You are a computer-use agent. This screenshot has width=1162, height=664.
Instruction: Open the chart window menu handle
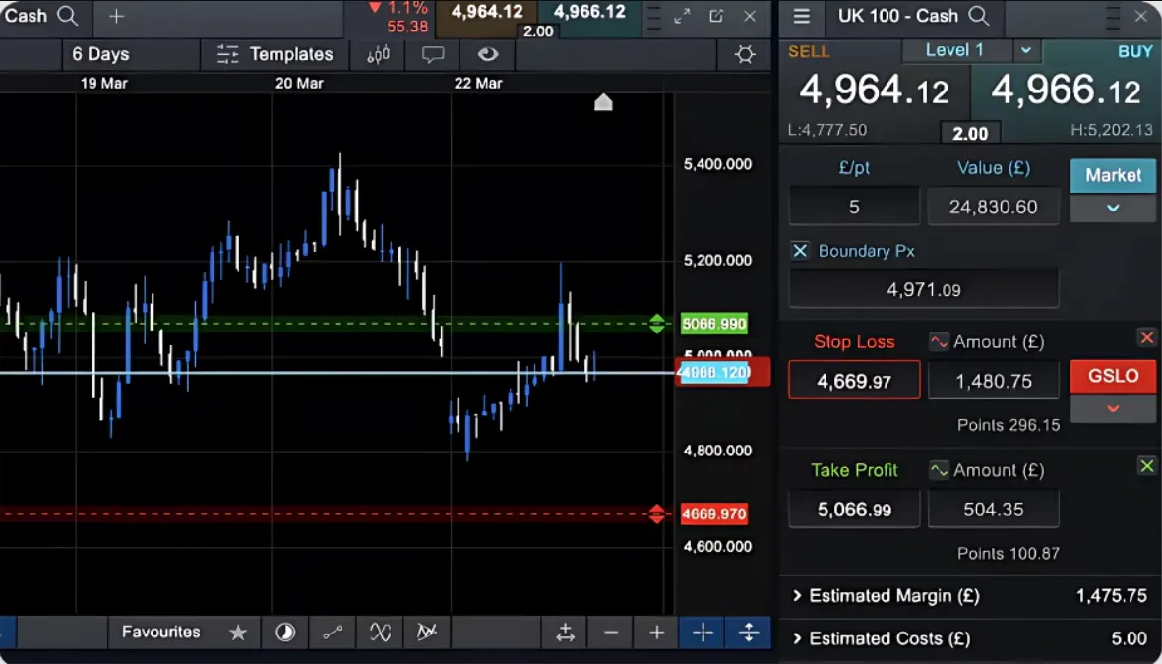click(x=653, y=16)
